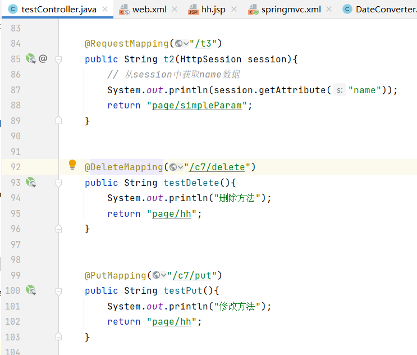Click the t2 method name
The height and width of the screenshot is (355, 417).
click(169, 59)
